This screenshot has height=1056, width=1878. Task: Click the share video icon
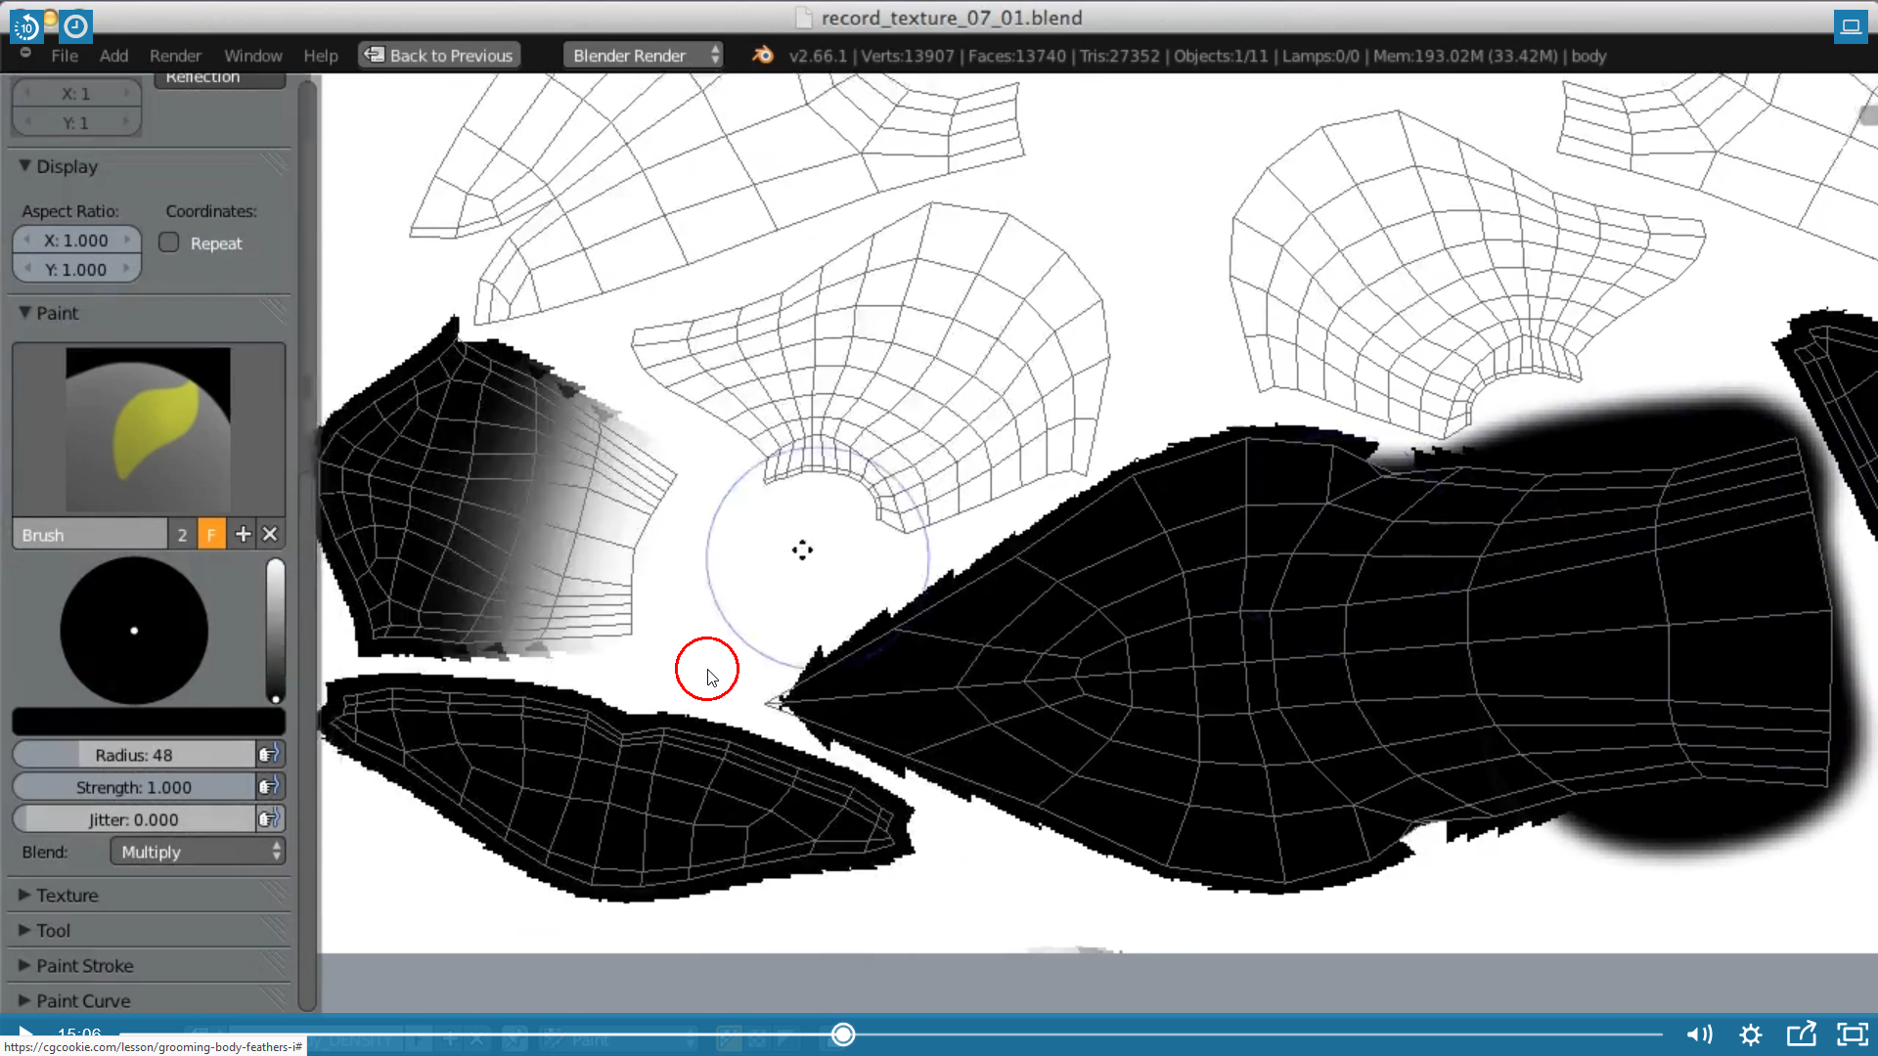click(x=1801, y=1034)
